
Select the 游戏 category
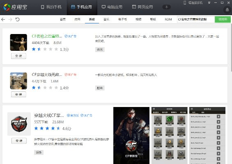(92, 19)
